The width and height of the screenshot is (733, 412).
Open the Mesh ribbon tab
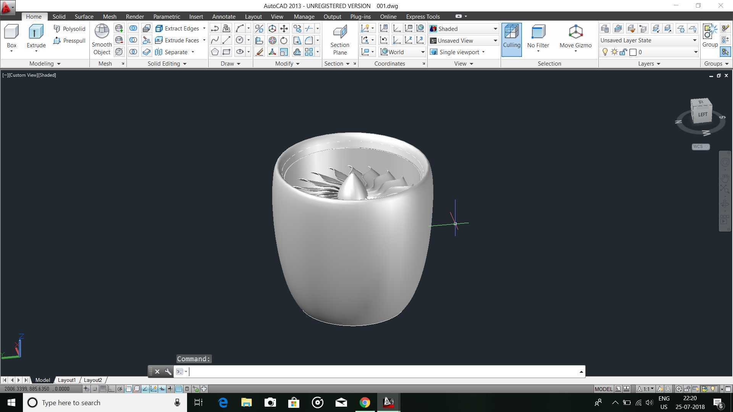(110, 16)
